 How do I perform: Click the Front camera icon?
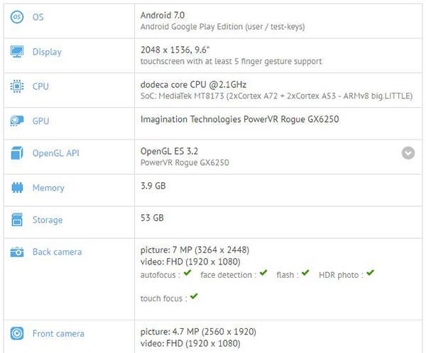[17, 334]
